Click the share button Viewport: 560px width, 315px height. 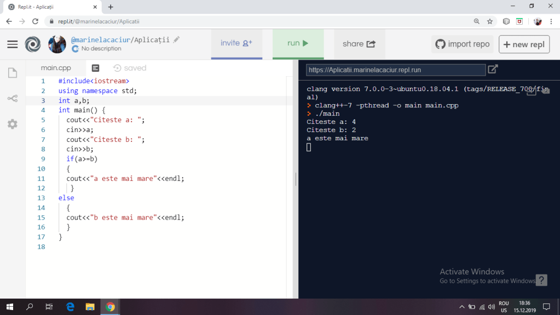(x=359, y=44)
